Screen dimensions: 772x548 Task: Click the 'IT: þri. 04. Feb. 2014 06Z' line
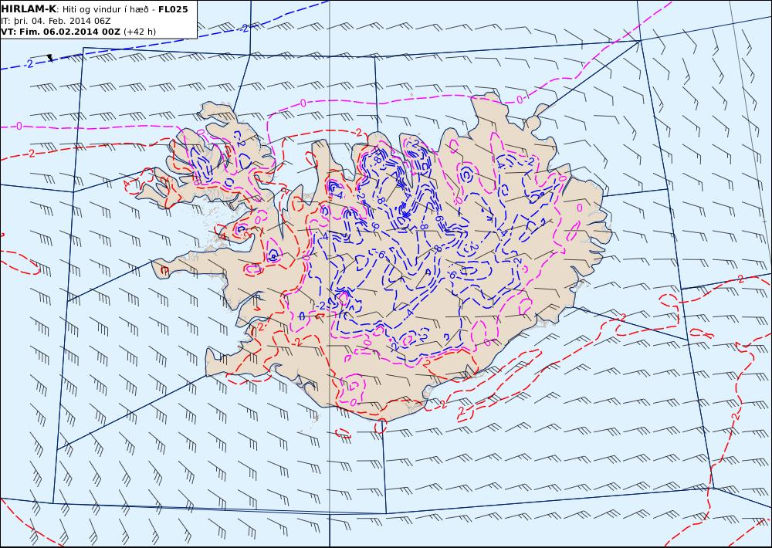(x=56, y=21)
